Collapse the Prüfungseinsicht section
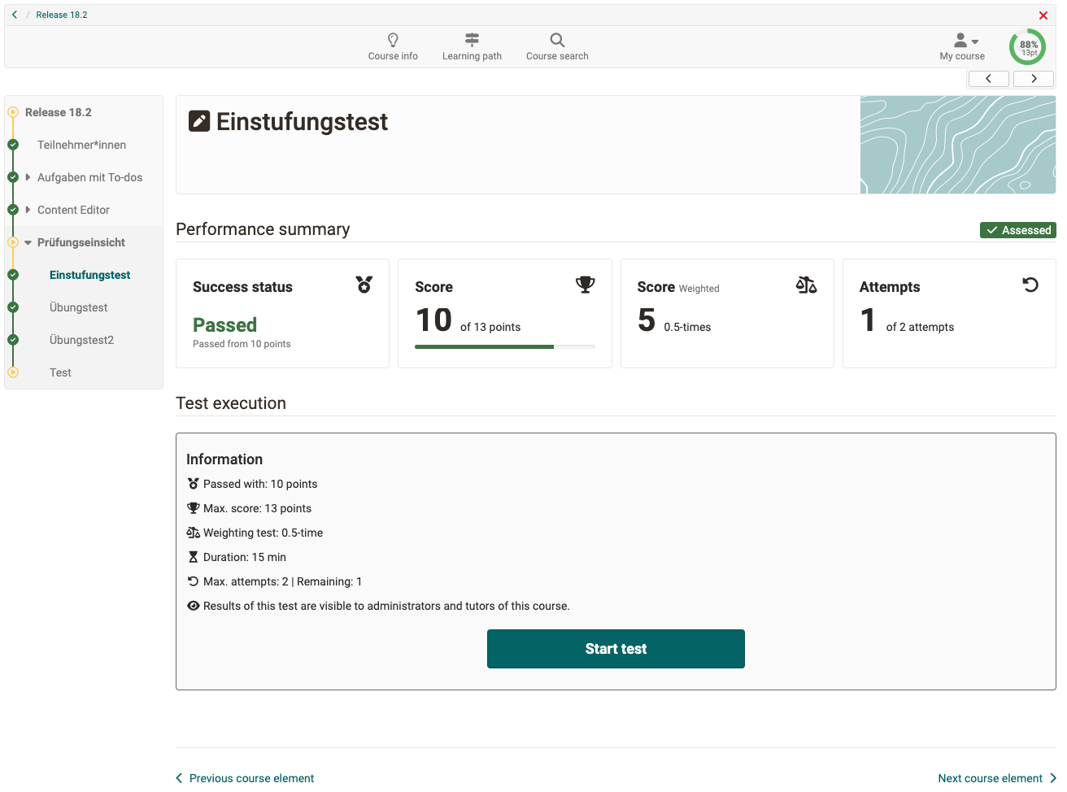Viewport: 1067px width, 792px height. [28, 242]
